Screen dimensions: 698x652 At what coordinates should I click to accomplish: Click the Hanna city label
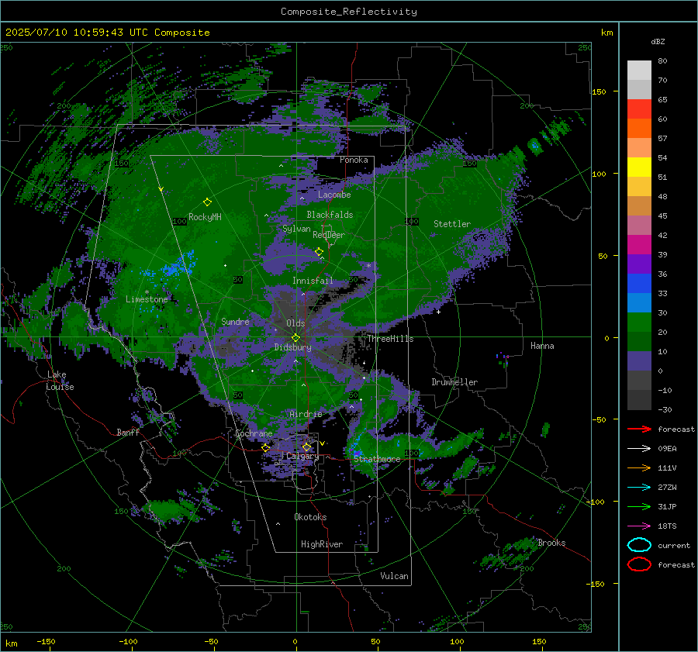pos(542,346)
